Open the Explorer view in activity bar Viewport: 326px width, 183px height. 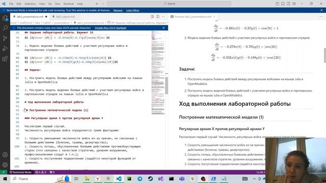5,18
